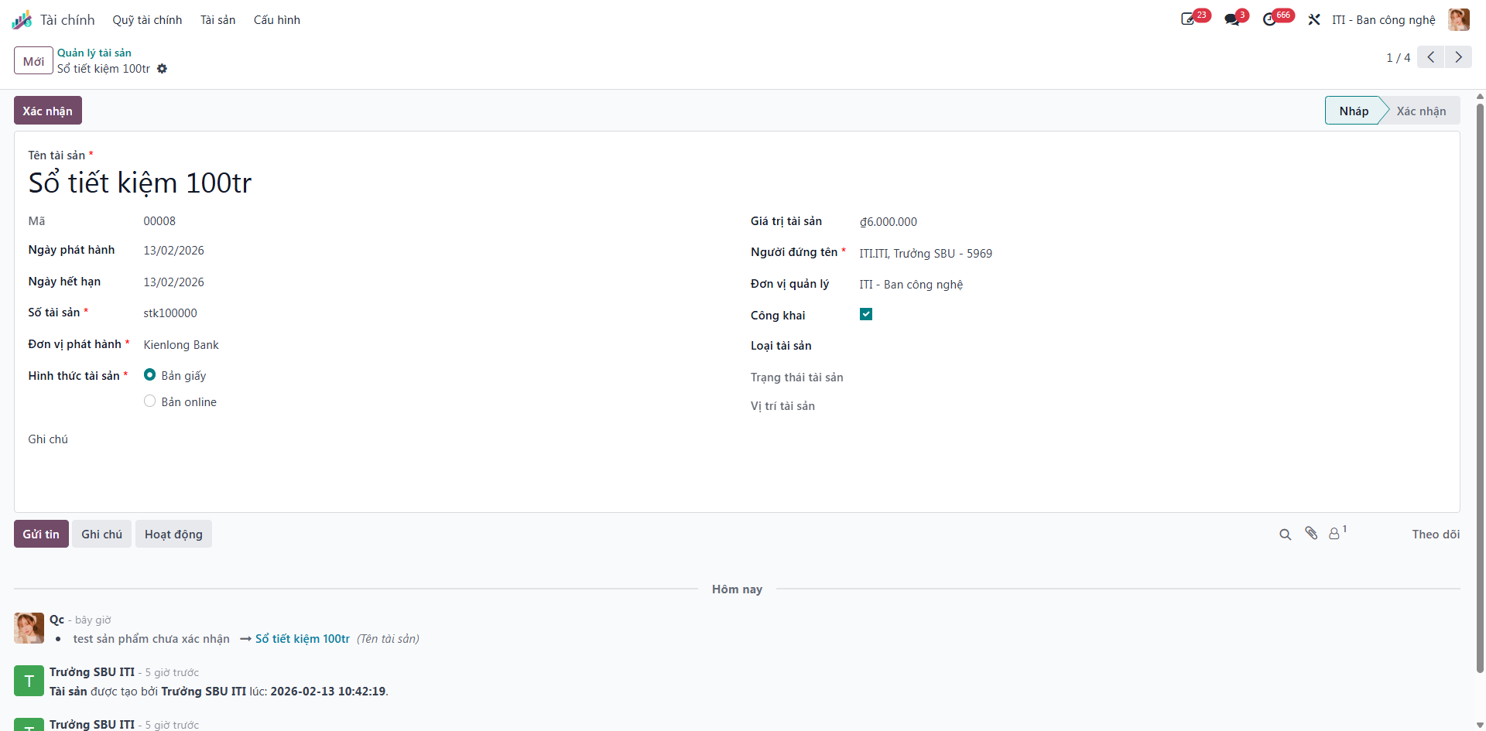Go to next record with right arrow

coord(1458,57)
